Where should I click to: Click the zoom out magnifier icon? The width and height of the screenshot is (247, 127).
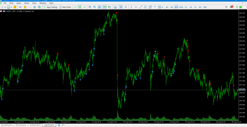click(x=95, y=7)
